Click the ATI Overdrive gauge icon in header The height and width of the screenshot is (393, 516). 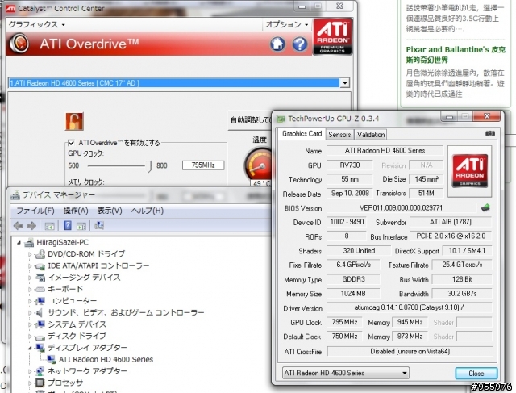pyautogui.click(x=19, y=44)
